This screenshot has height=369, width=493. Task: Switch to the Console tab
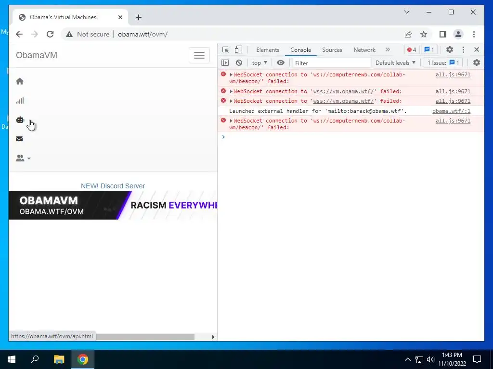pyautogui.click(x=300, y=50)
